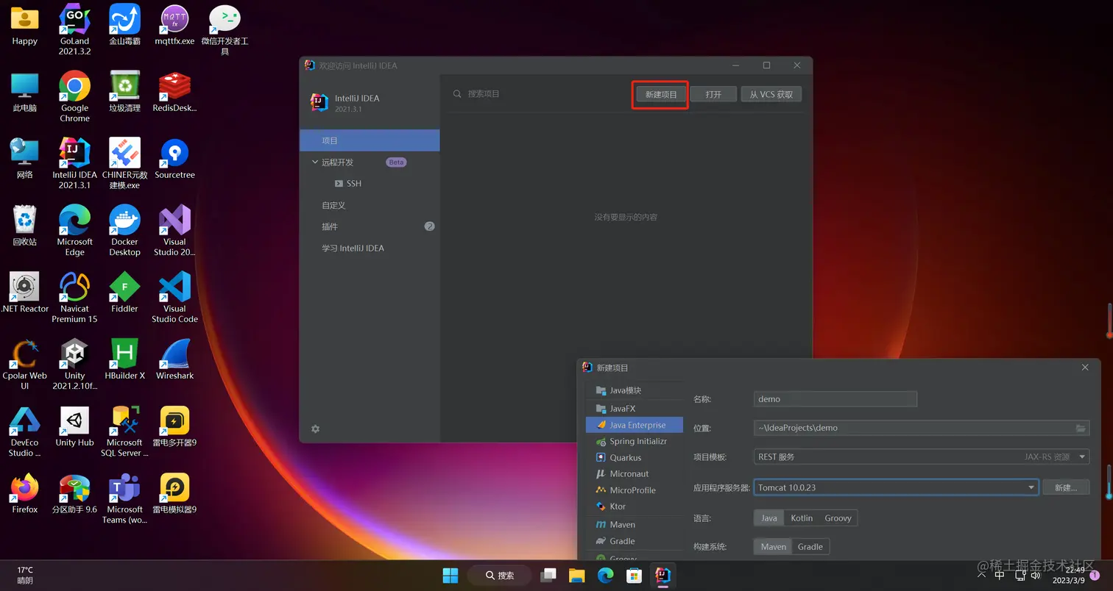The width and height of the screenshot is (1113, 591).
Task: Open Microsoft Store from the taskbar
Action: click(x=634, y=575)
